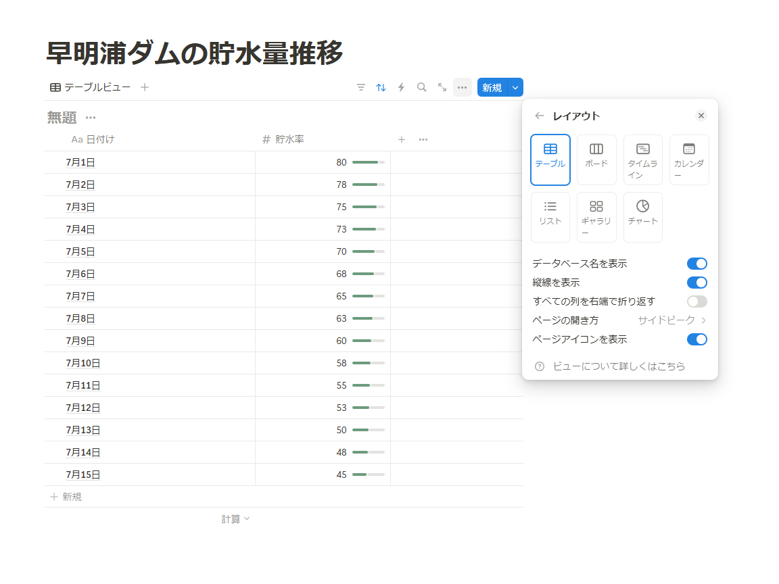The height and width of the screenshot is (584, 779).
Task: Open the view options menu via the ellipsis
Action: point(462,87)
